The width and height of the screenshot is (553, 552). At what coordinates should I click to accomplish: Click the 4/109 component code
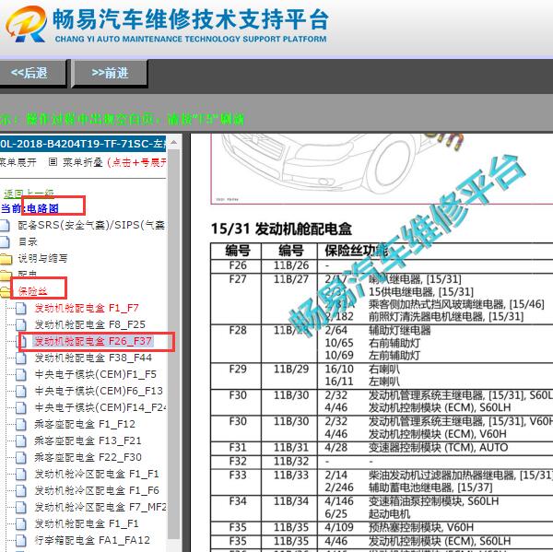pyautogui.click(x=339, y=527)
